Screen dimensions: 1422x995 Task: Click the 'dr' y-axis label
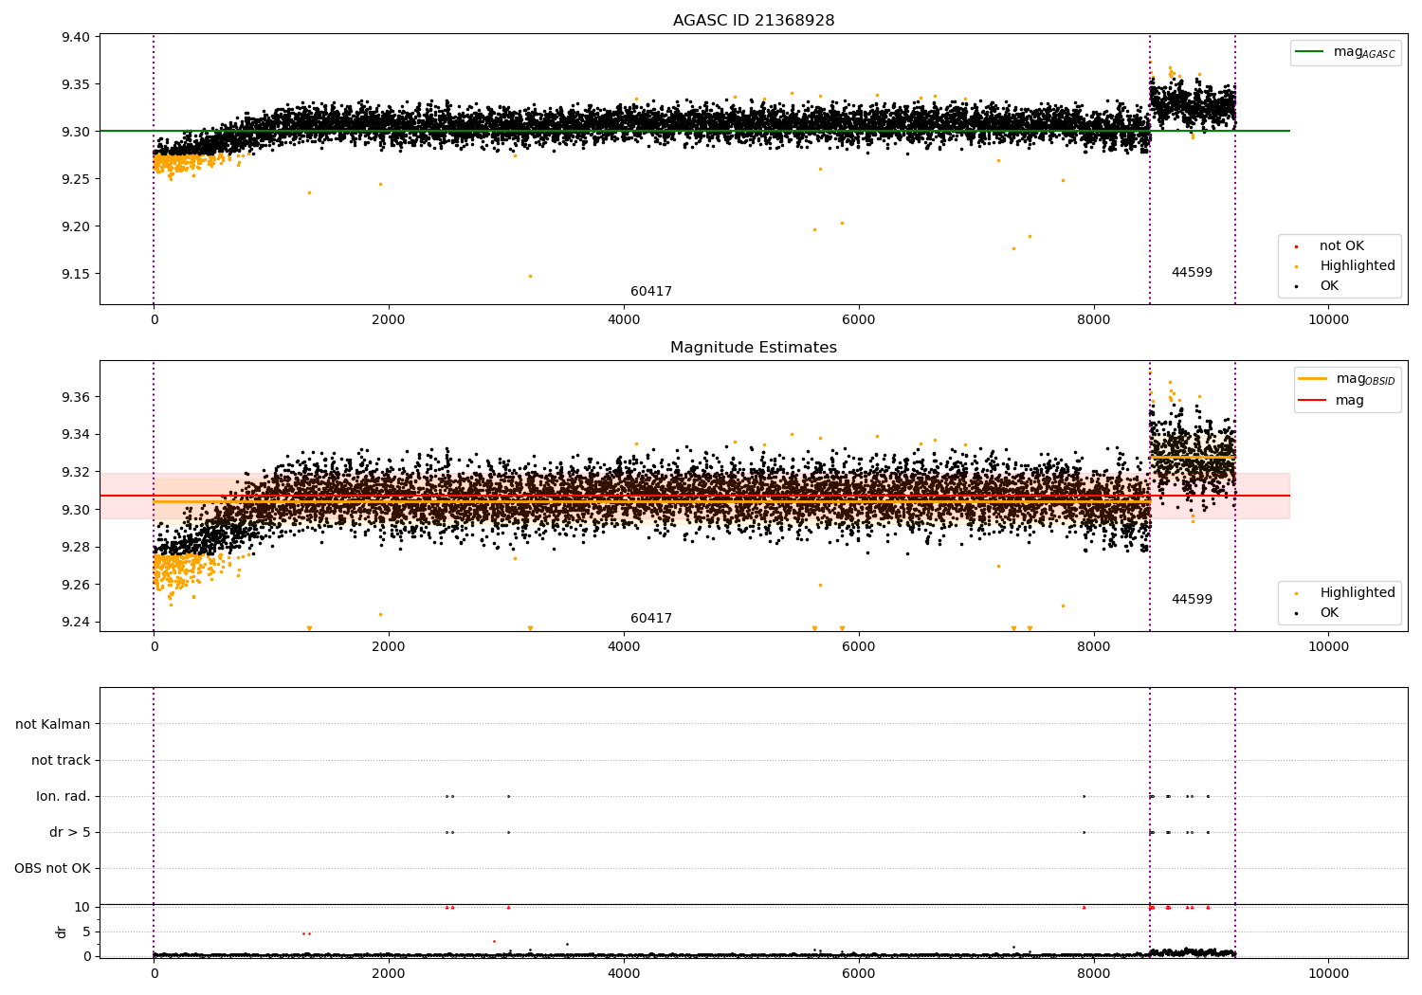pyautogui.click(x=62, y=932)
